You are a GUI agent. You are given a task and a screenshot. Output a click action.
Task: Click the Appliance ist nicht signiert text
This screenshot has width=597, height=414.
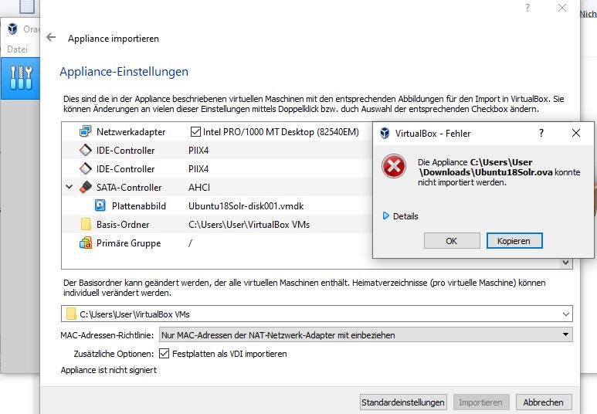tap(109, 370)
